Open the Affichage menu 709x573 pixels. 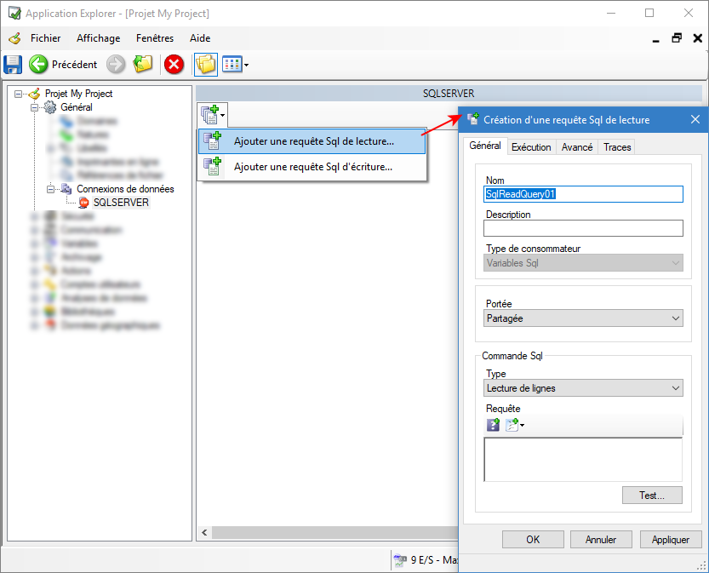[98, 38]
